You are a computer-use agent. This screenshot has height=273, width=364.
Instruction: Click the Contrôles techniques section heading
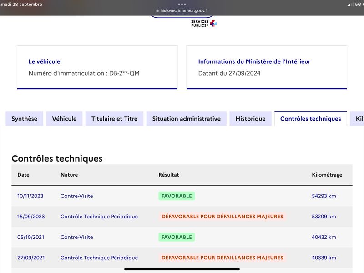[57, 158]
